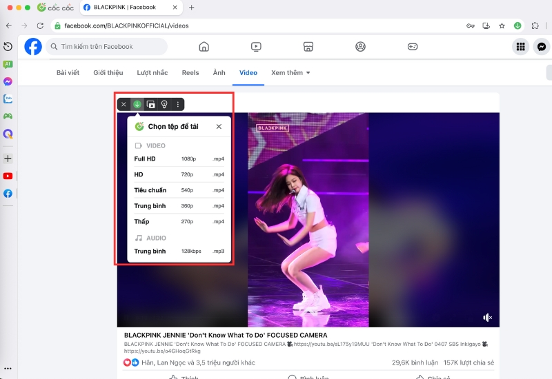View reactions from 3,5 triệu người khác

(198, 362)
